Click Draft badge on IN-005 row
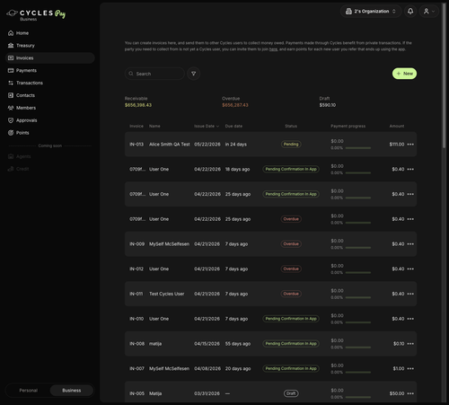Viewport: 449px width, 405px height. (291, 393)
